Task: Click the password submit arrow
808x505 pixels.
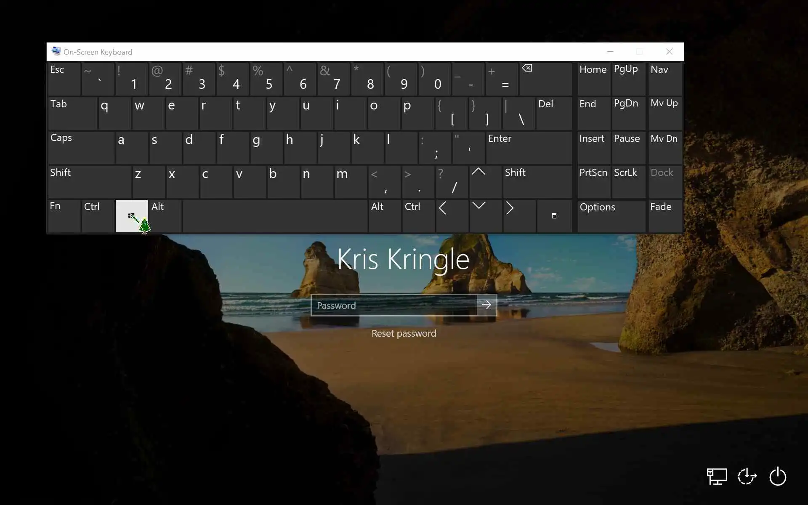Action: (486, 305)
